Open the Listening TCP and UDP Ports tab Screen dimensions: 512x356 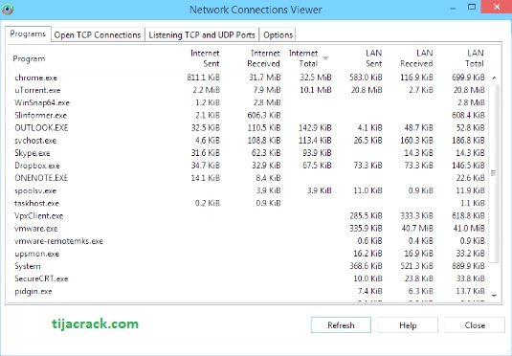point(202,35)
